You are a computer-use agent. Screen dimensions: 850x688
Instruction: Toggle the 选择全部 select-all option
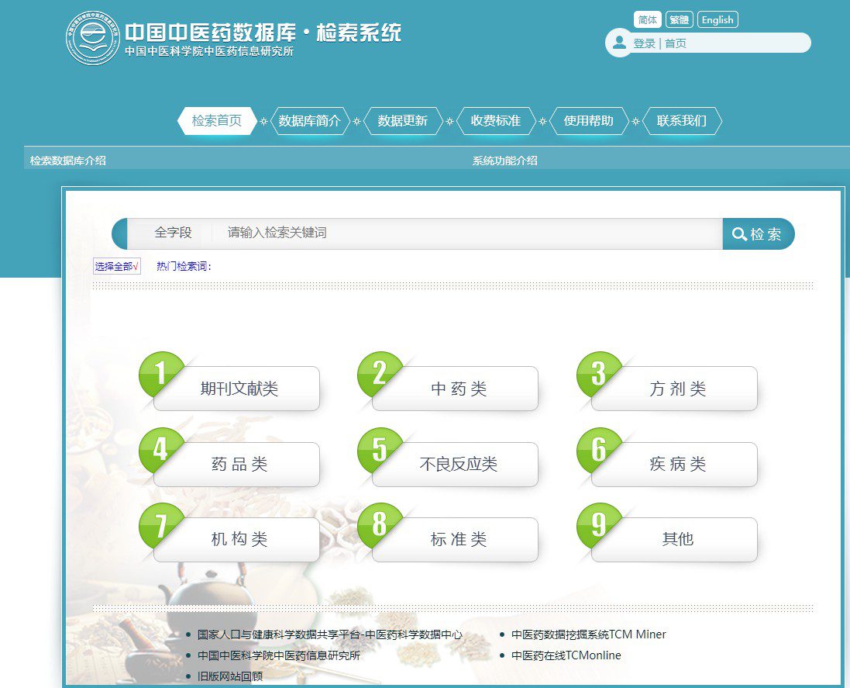coord(116,266)
